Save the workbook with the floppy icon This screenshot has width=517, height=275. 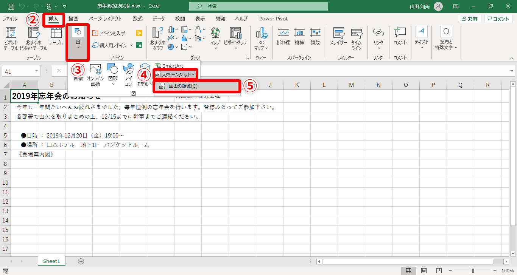[11, 6]
